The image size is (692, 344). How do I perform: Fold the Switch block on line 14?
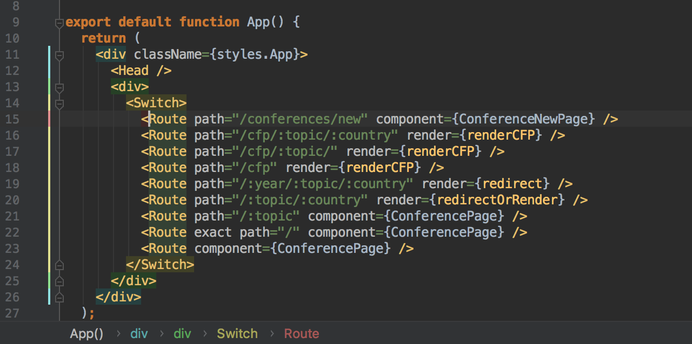point(59,104)
